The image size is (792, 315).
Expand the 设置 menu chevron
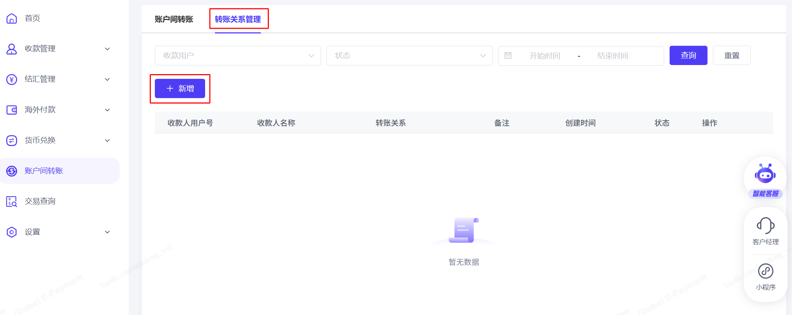pyautogui.click(x=107, y=232)
